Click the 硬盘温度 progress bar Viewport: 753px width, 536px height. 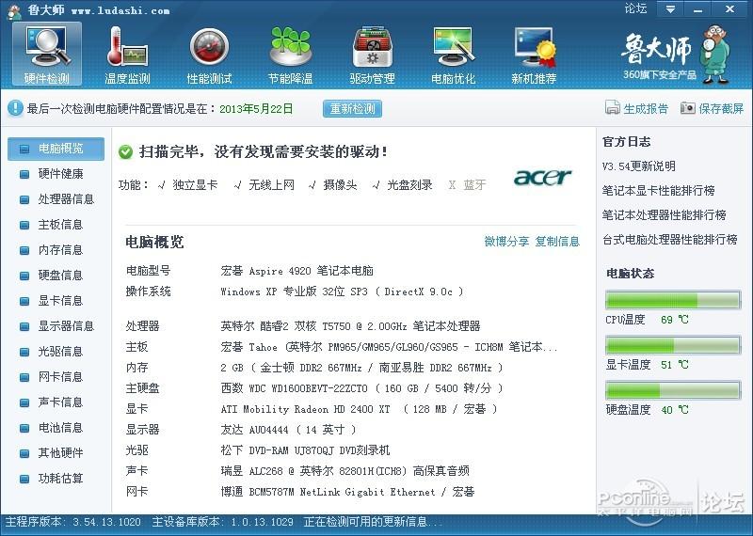click(673, 390)
